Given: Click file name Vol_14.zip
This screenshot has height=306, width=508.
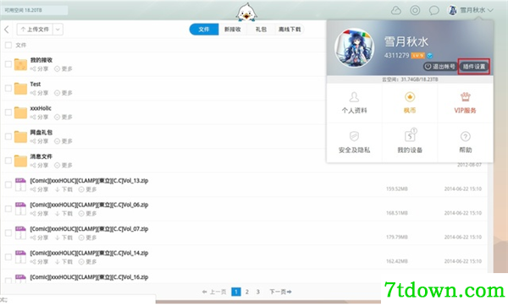Looking at the screenshot, I should [89, 253].
